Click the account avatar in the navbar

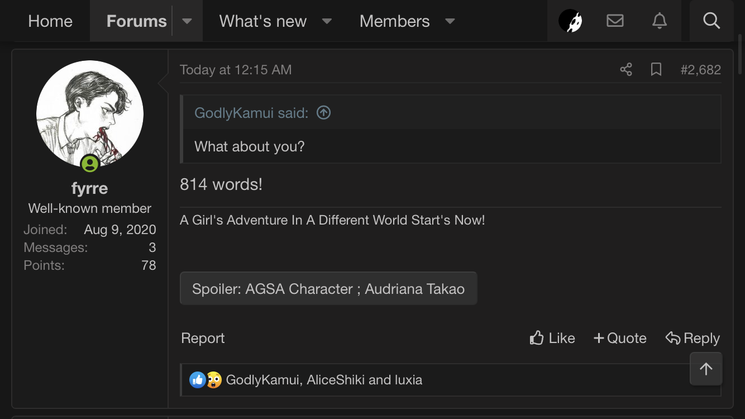click(x=570, y=21)
